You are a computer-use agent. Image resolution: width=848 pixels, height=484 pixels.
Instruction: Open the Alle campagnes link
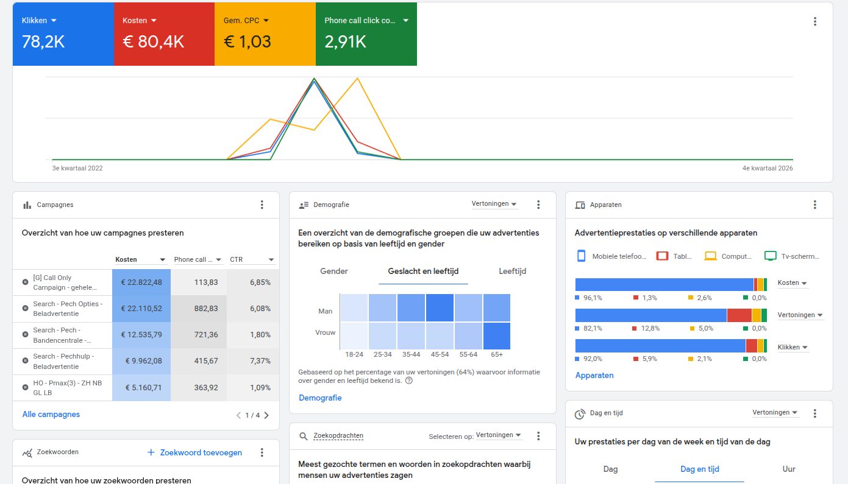point(51,415)
